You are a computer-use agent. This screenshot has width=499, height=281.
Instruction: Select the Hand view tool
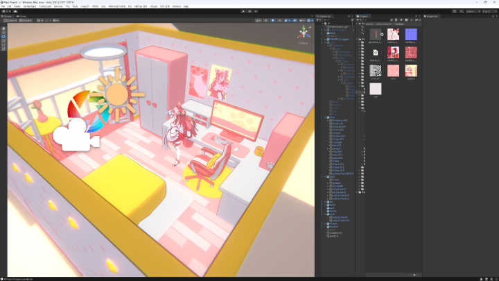click(3, 27)
